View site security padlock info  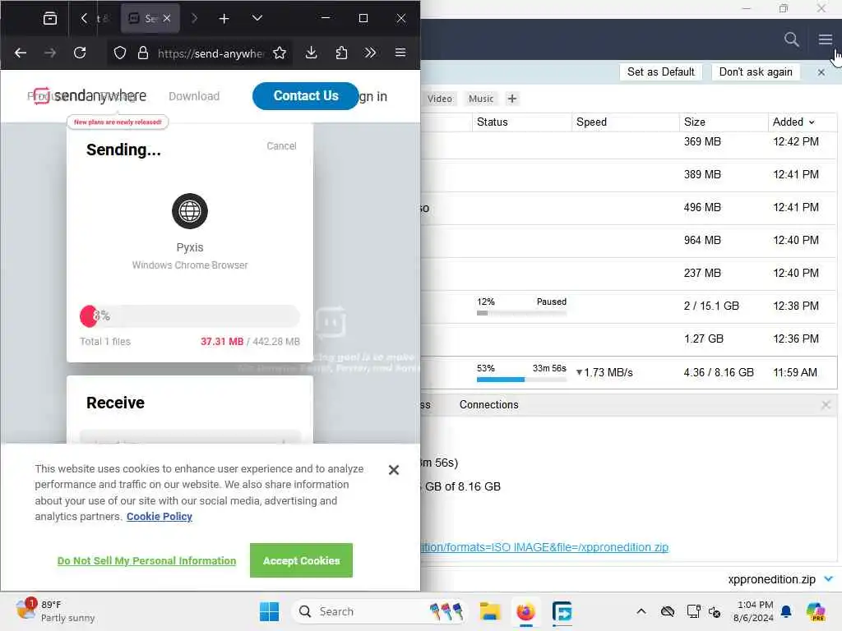pyautogui.click(x=142, y=53)
